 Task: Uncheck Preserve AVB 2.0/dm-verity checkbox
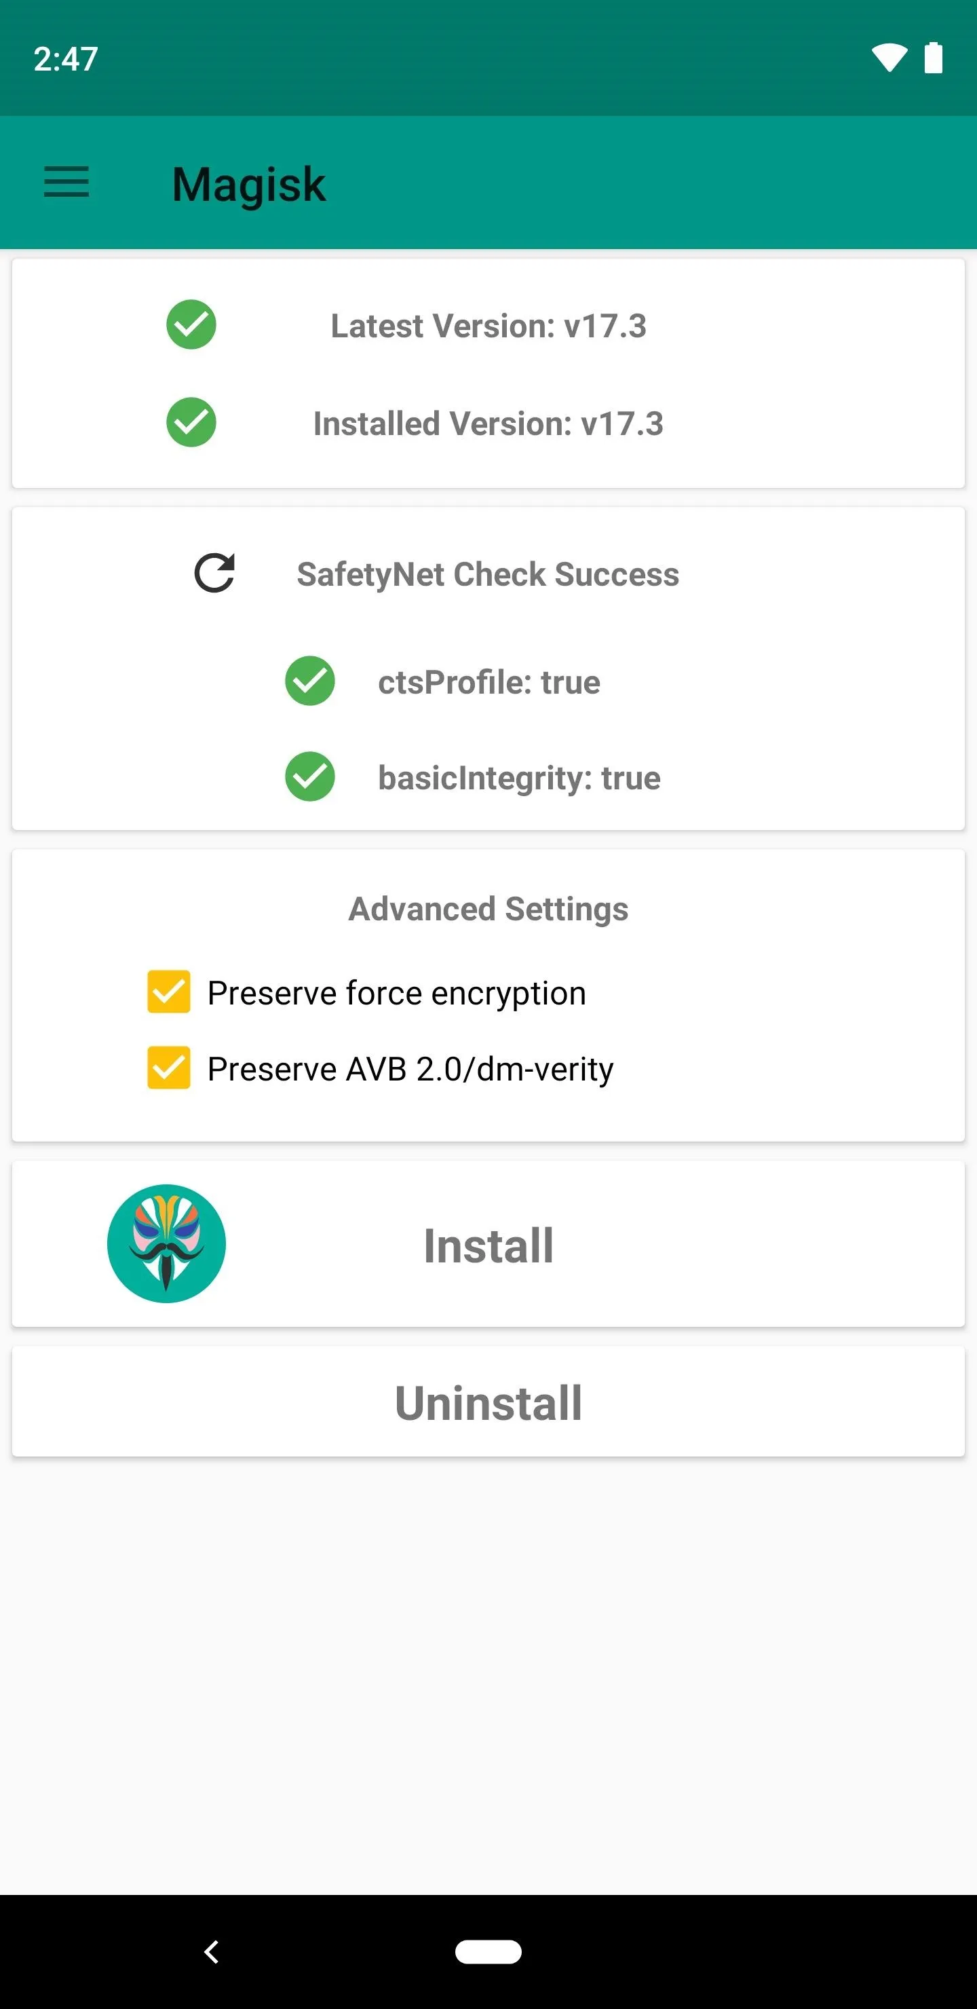click(x=169, y=1068)
